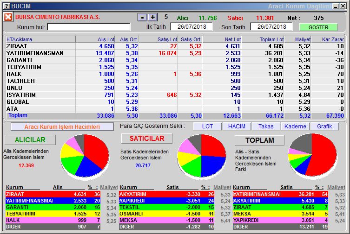This screenshot has height=234, width=350.
Task: Click green GARANTI row in buyers list
Action: [53, 207]
